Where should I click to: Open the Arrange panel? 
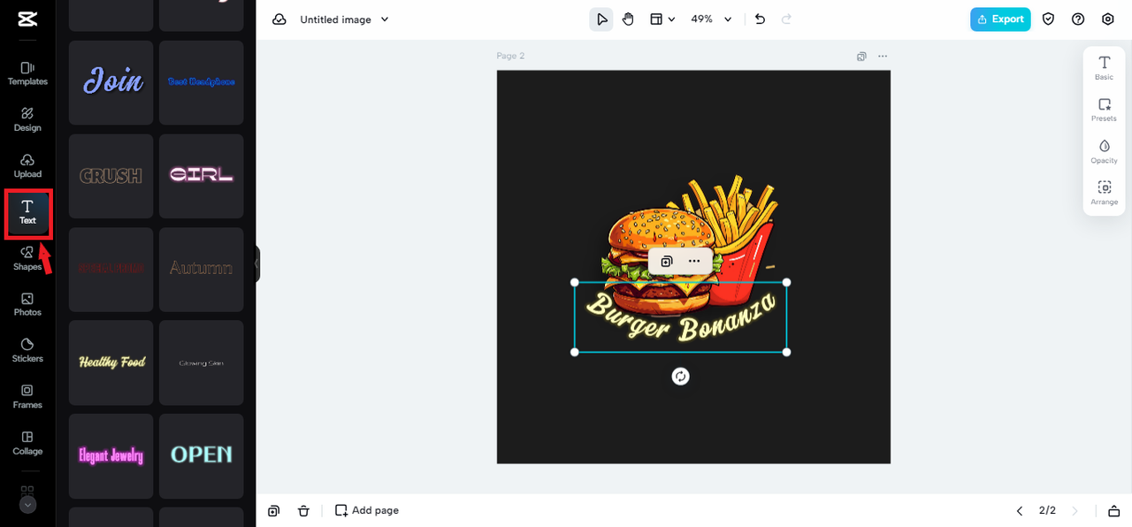click(1105, 193)
